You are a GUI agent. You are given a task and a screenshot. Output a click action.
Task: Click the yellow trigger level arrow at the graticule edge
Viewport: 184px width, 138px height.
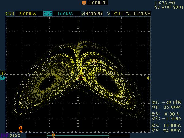pos(148,78)
